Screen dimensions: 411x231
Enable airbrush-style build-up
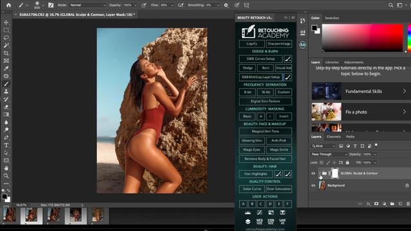(180, 5)
